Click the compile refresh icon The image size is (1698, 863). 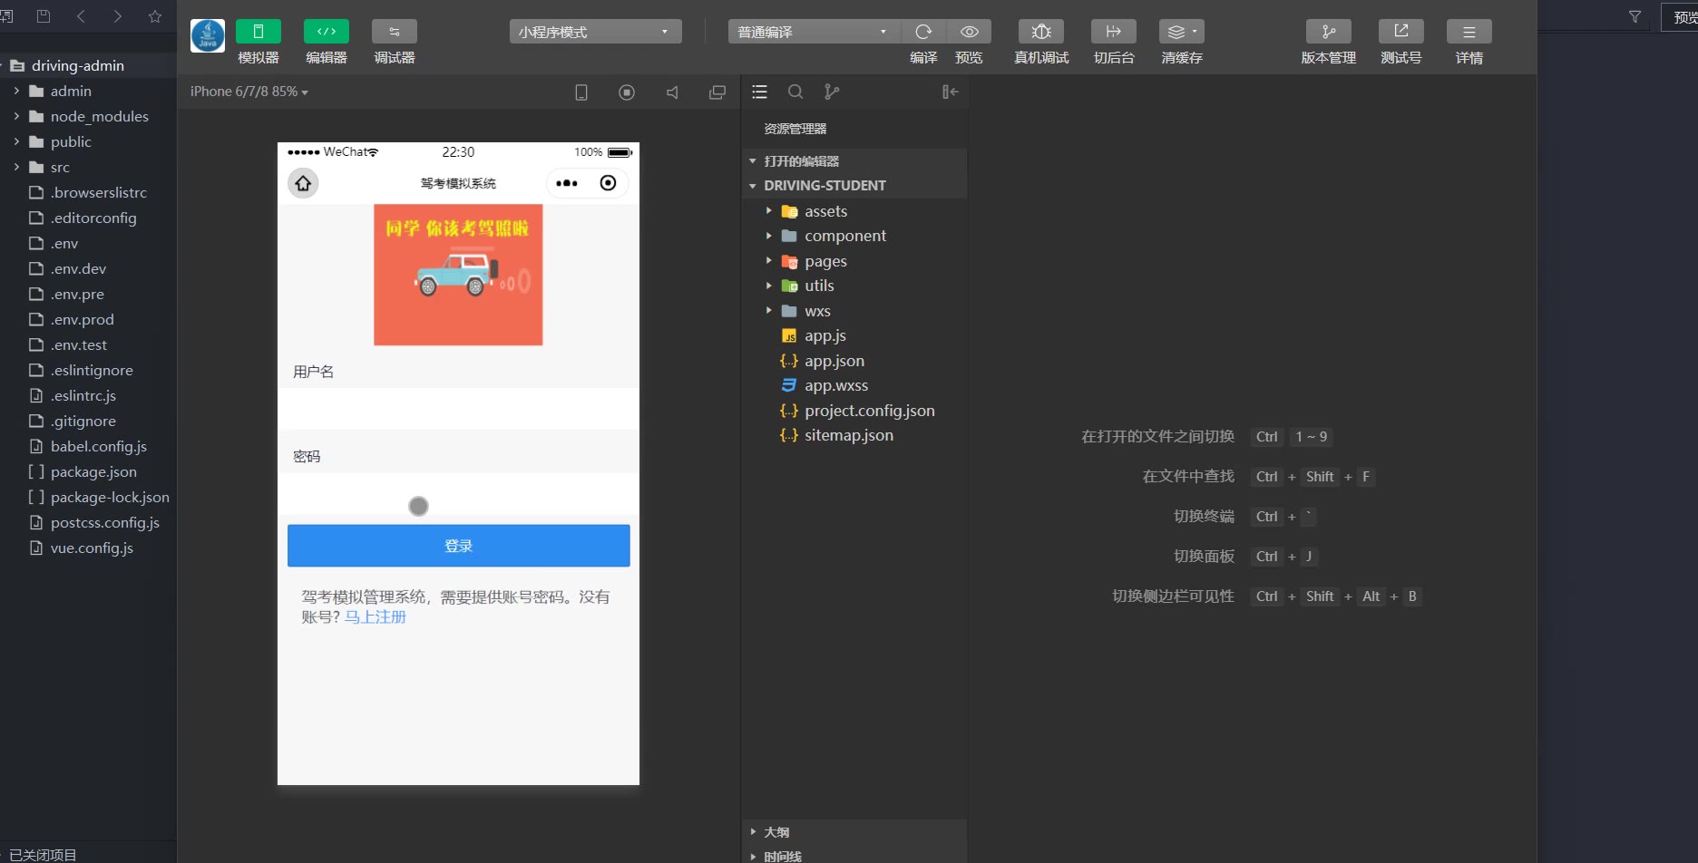923,32
